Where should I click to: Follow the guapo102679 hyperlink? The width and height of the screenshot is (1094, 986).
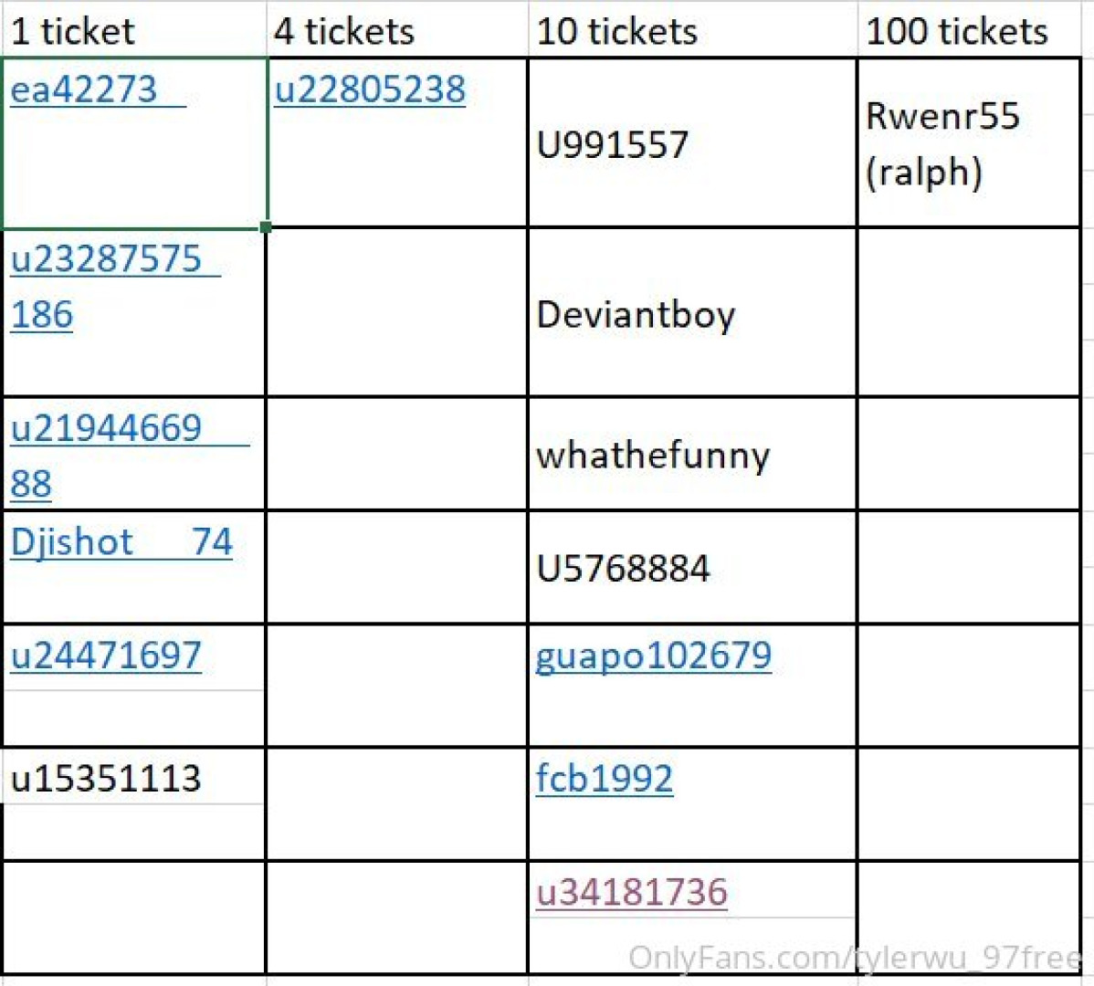pos(653,656)
